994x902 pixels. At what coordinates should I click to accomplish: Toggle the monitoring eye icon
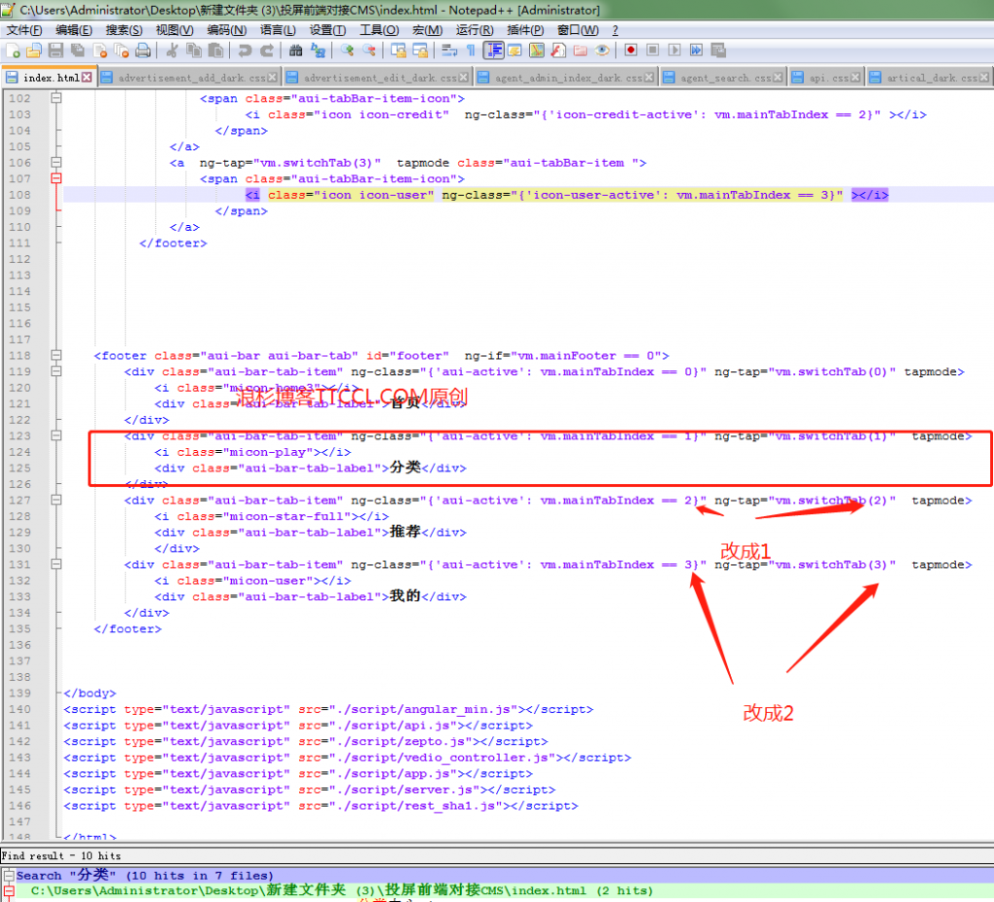(602, 50)
